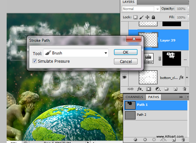The width and height of the screenshot is (196, 143).
Task: Click Stroke path with brush icon
Action: [x=145, y=139]
